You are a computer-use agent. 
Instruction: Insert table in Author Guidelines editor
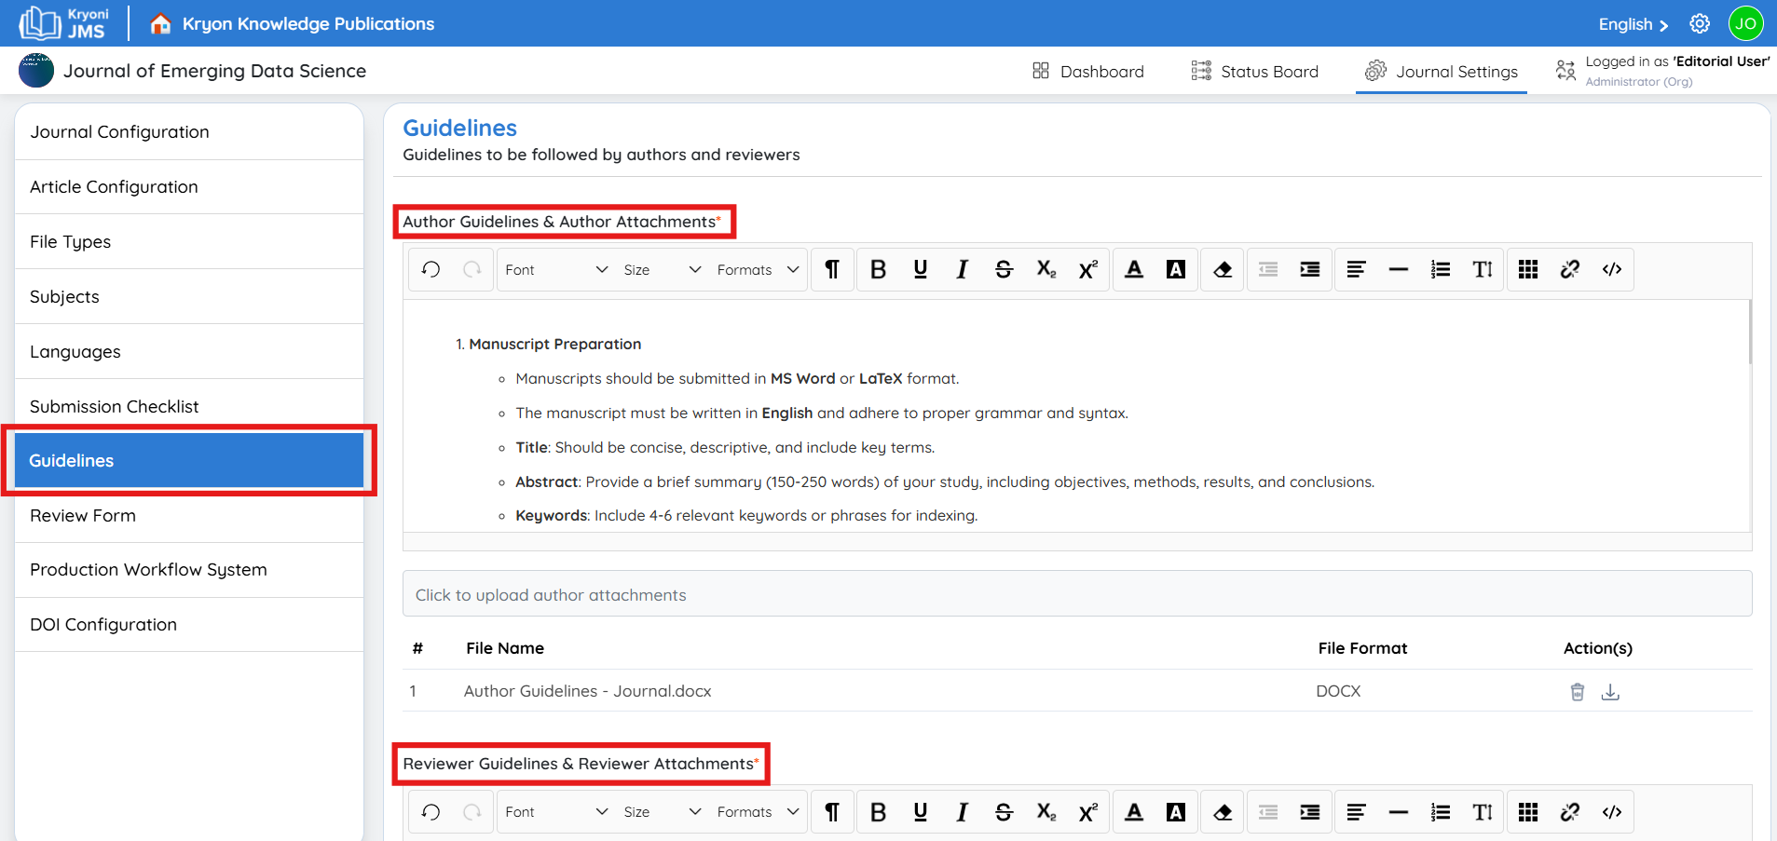(1527, 270)
